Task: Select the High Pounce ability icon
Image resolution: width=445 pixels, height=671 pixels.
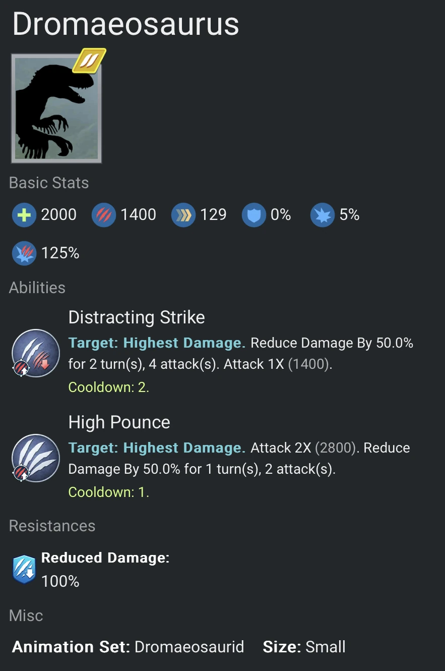Action: 35,458
